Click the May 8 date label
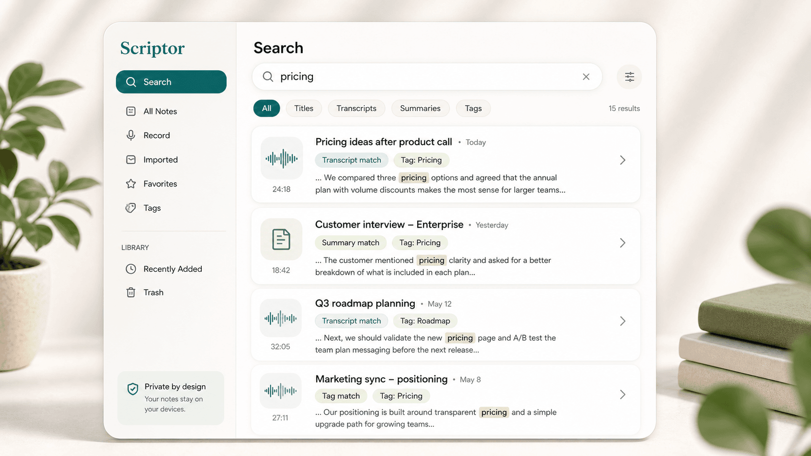This screenshot has height=456, width=811. coord(470,379)
